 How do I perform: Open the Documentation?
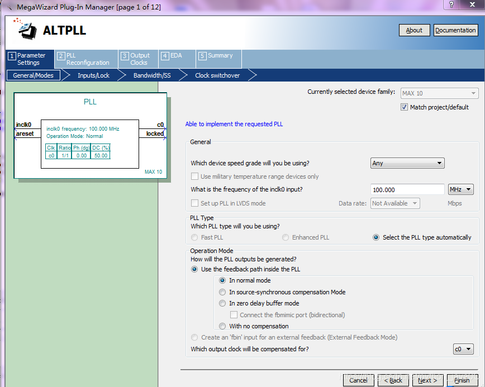click(x=455, y=30)
